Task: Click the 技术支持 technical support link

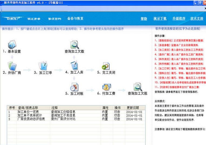Action: click(197, 19)
